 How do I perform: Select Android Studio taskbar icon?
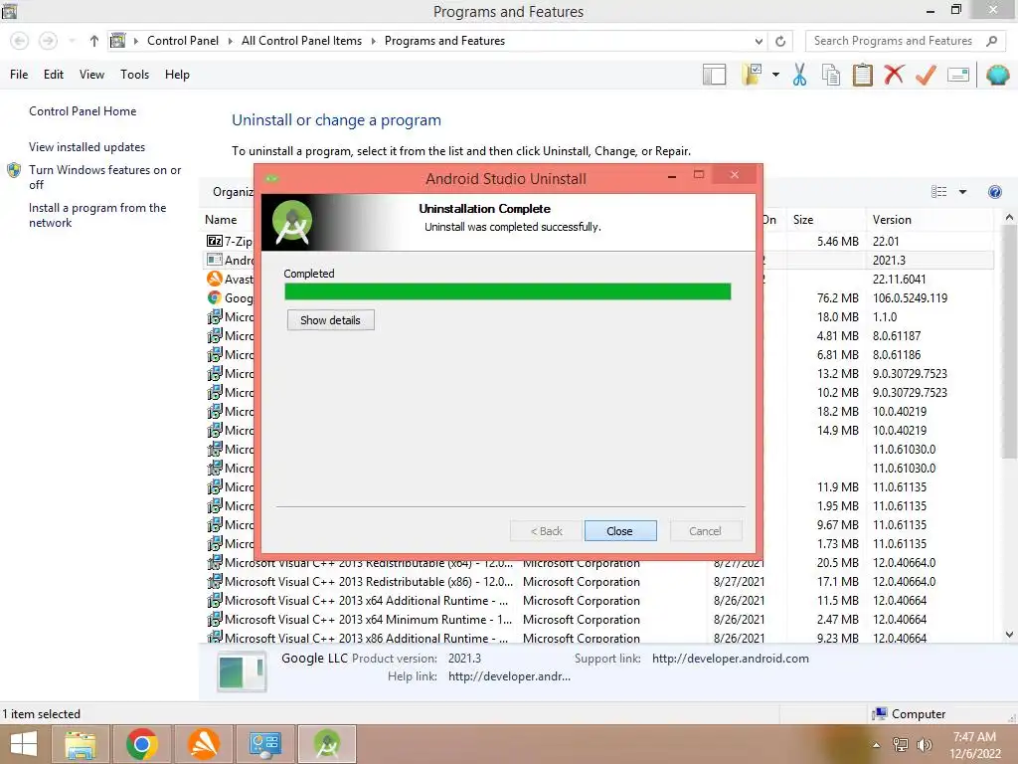[x=326, y=744]
